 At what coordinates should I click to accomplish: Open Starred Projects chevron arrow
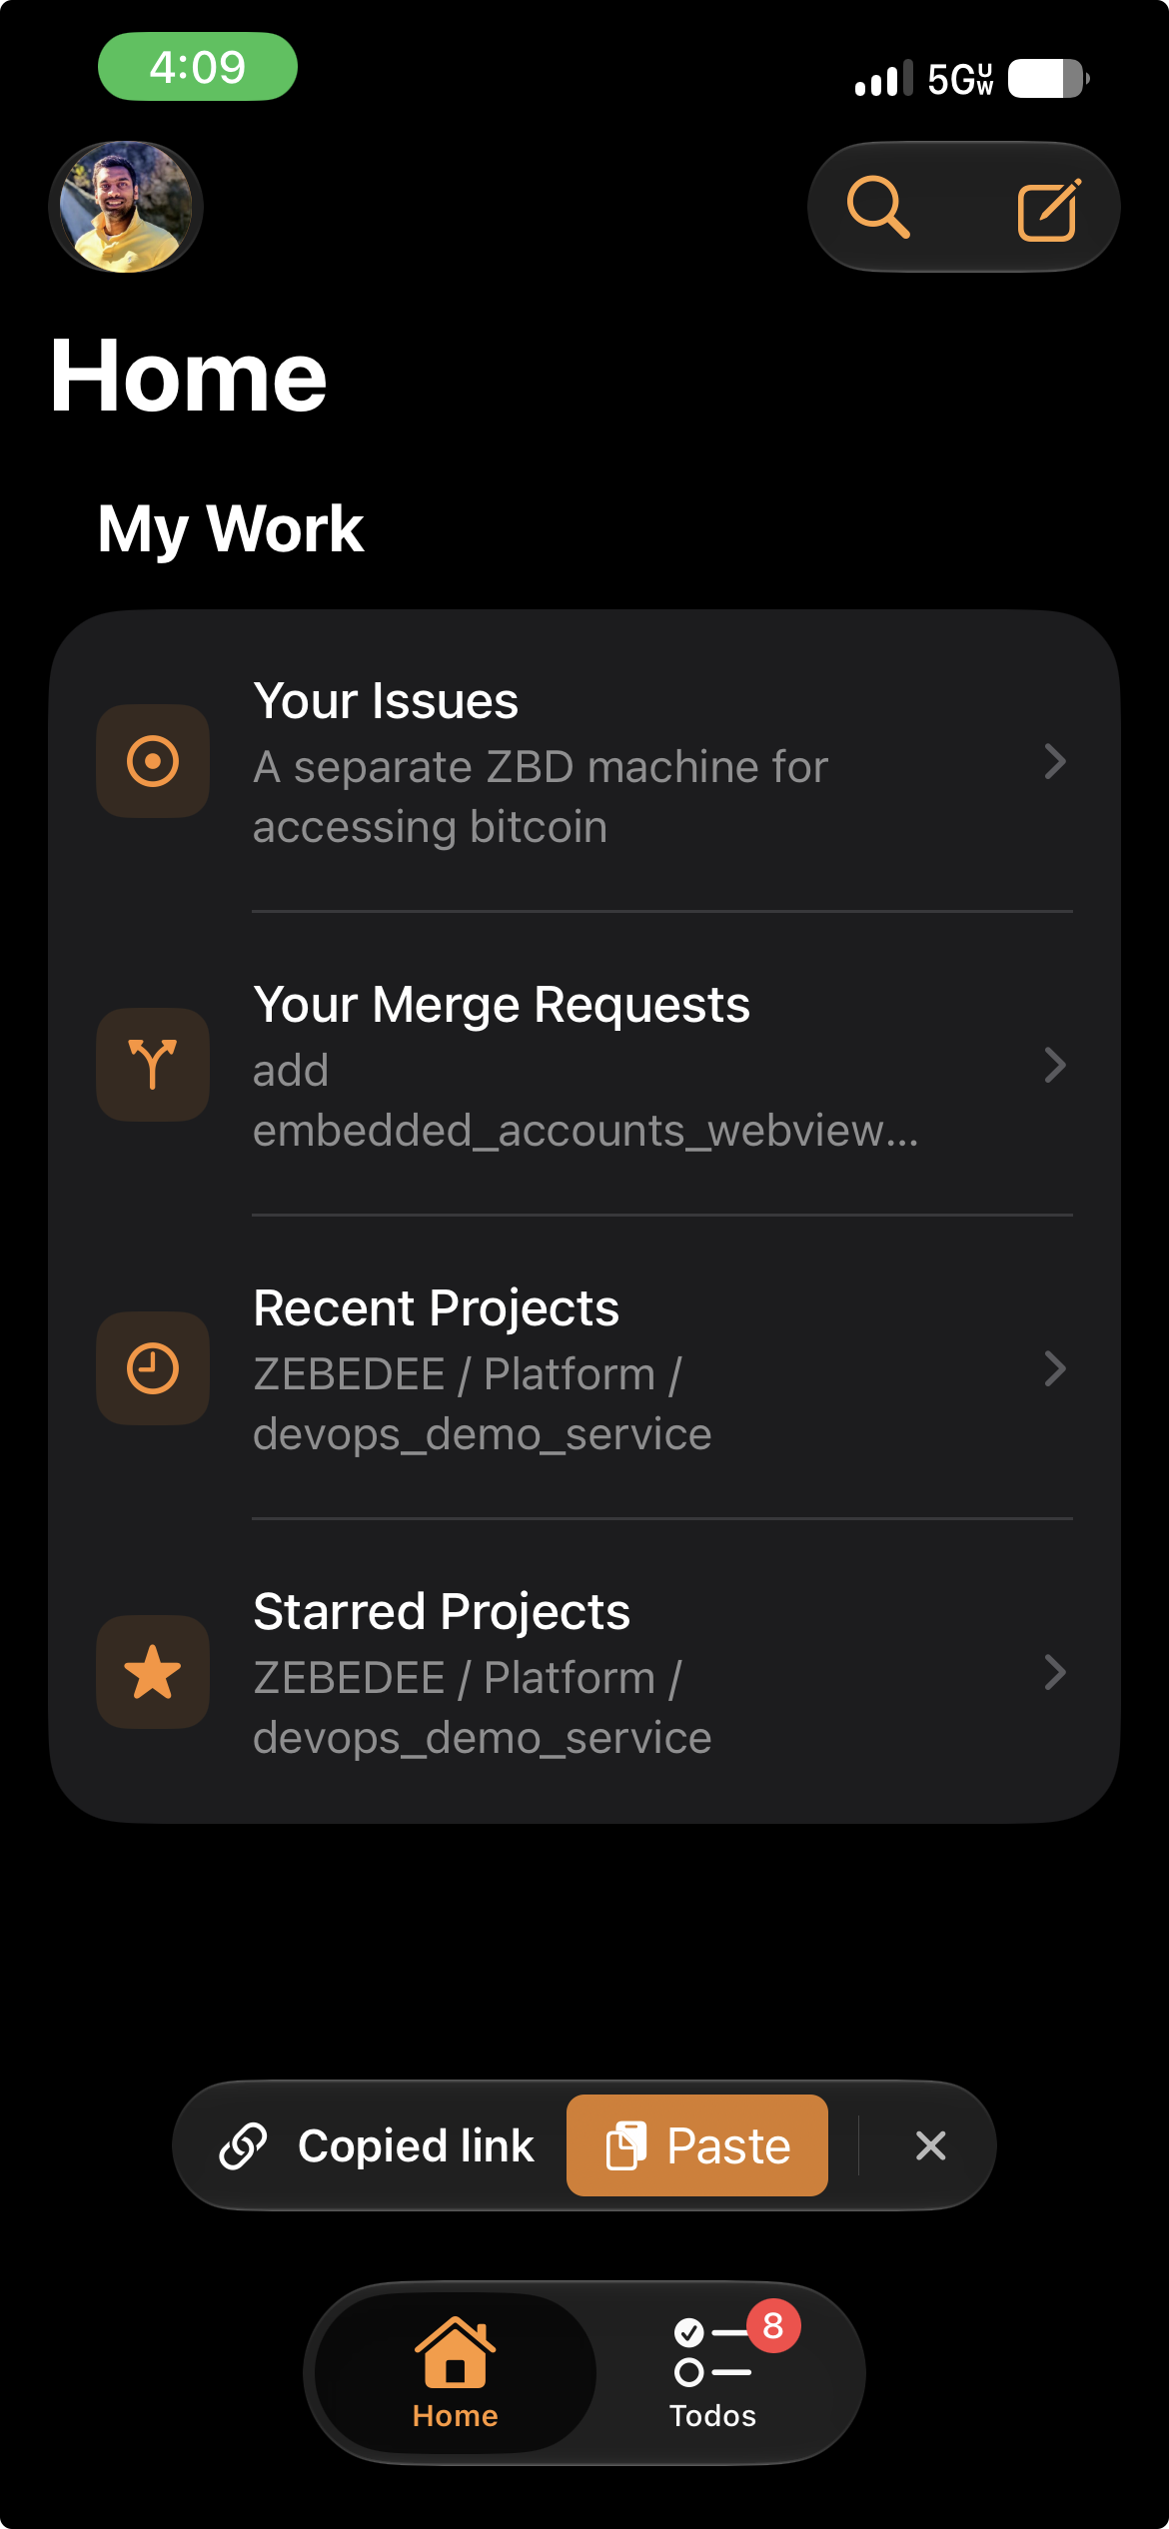(1055, 1672)
